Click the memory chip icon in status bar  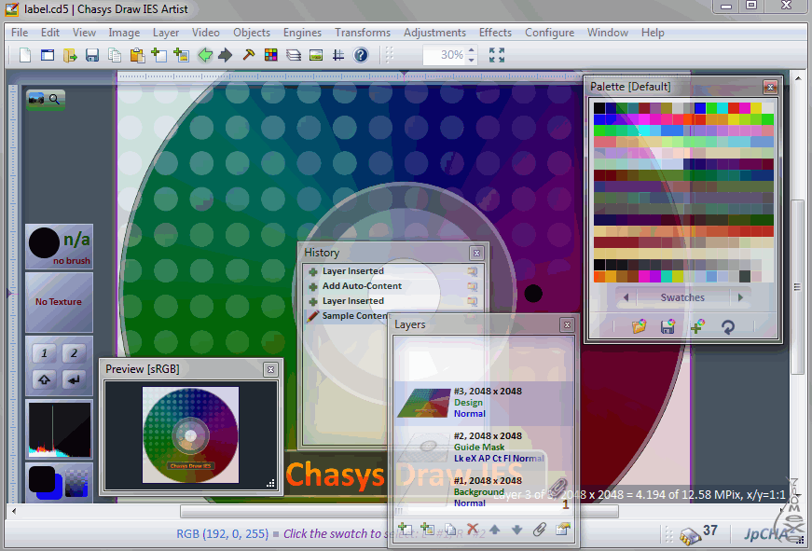click(690, 534)
